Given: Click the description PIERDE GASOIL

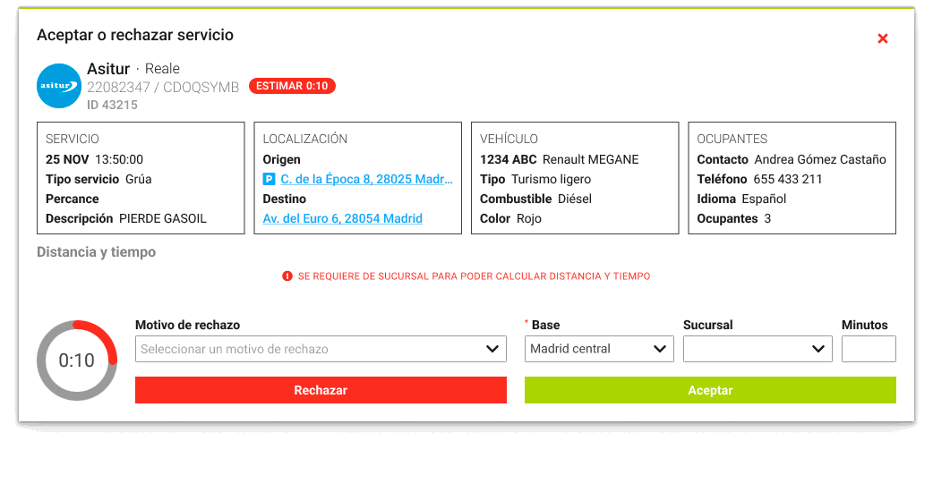Looking at the screenshot, I should tap(163, 218).
